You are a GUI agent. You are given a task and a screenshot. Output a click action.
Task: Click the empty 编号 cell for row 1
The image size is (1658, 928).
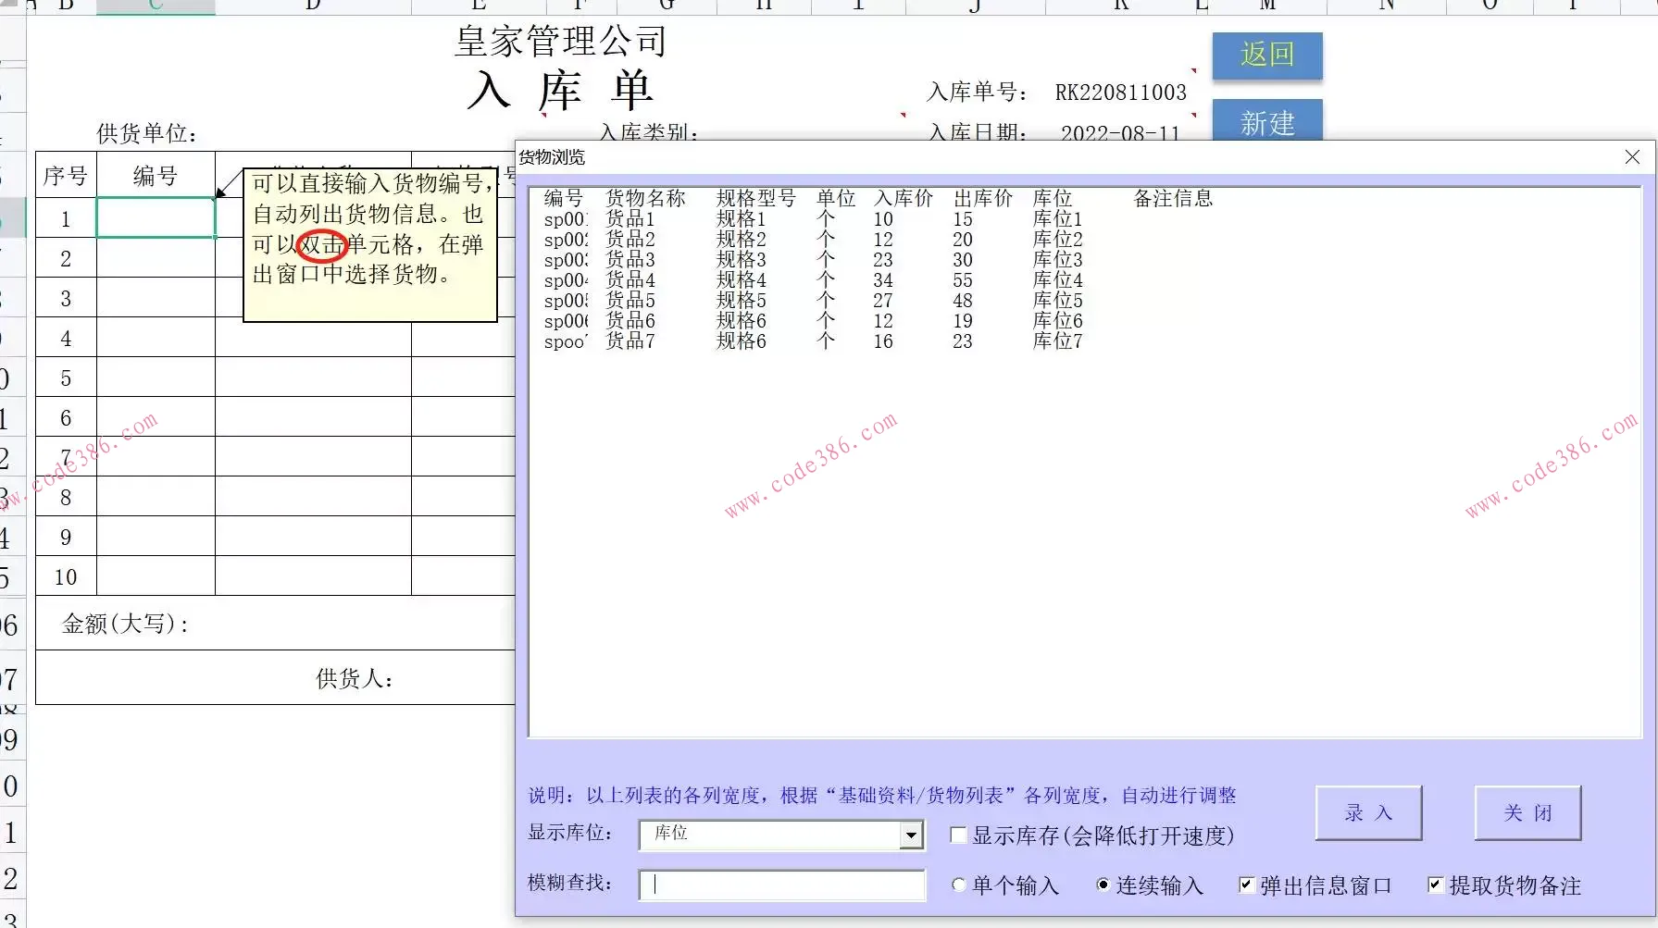pos(155,217)
